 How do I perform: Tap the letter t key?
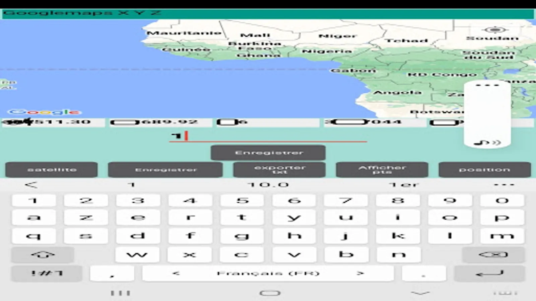(242, 218)
